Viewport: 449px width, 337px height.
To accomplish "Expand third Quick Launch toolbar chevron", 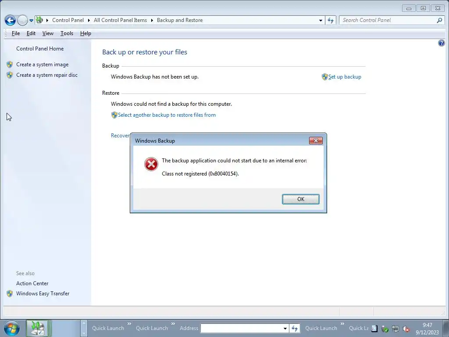I will (342, 324).
